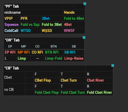Click the nickname cell
The height and width of the screenshot is (112, 128).
click(33, 12)
